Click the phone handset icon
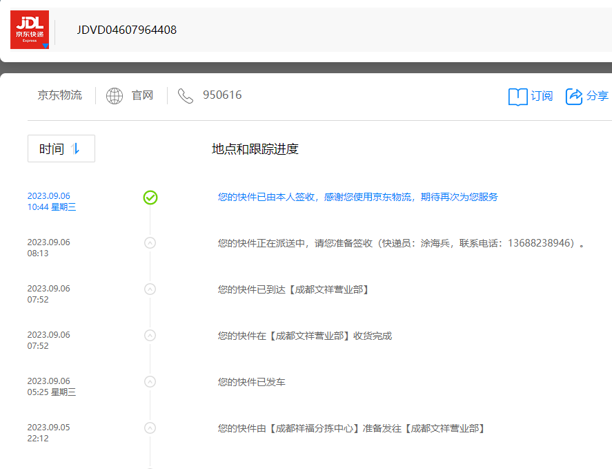This screenshot has width=612, height=469. (186, 96)
